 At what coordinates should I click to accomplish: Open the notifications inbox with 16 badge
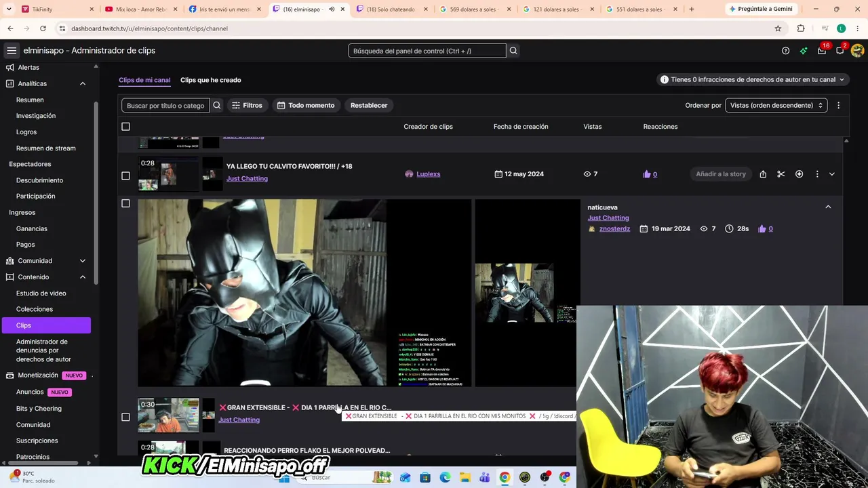(x=822, y=51)
